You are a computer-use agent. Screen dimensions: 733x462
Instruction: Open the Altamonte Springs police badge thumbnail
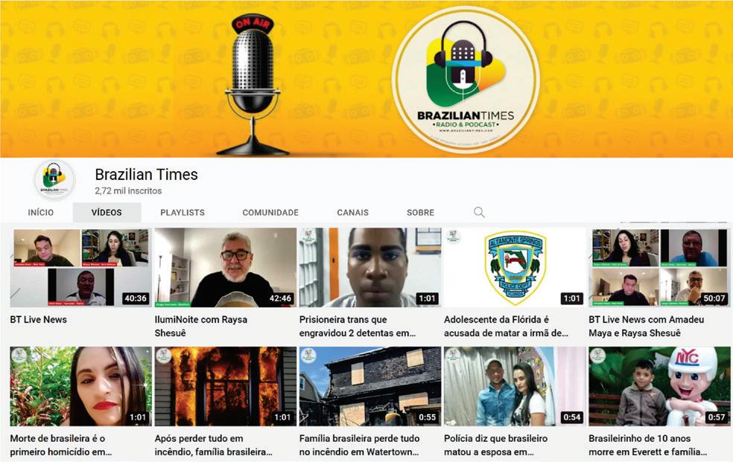515,267
